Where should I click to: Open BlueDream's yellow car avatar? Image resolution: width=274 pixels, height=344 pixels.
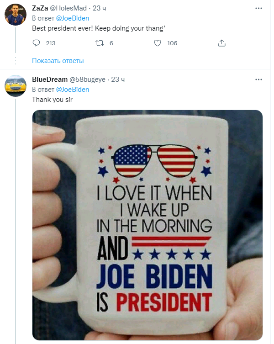(x=15, y=86)
